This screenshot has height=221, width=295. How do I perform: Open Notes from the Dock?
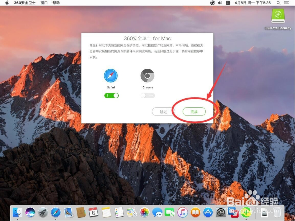click(x=106, y=212)
